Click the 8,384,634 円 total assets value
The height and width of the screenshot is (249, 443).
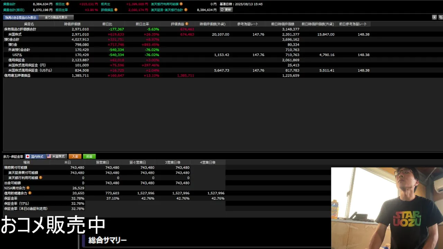tap(43, 4)
